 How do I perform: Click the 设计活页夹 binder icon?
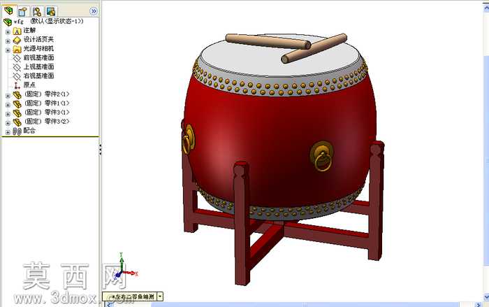(x=17, y=40)
